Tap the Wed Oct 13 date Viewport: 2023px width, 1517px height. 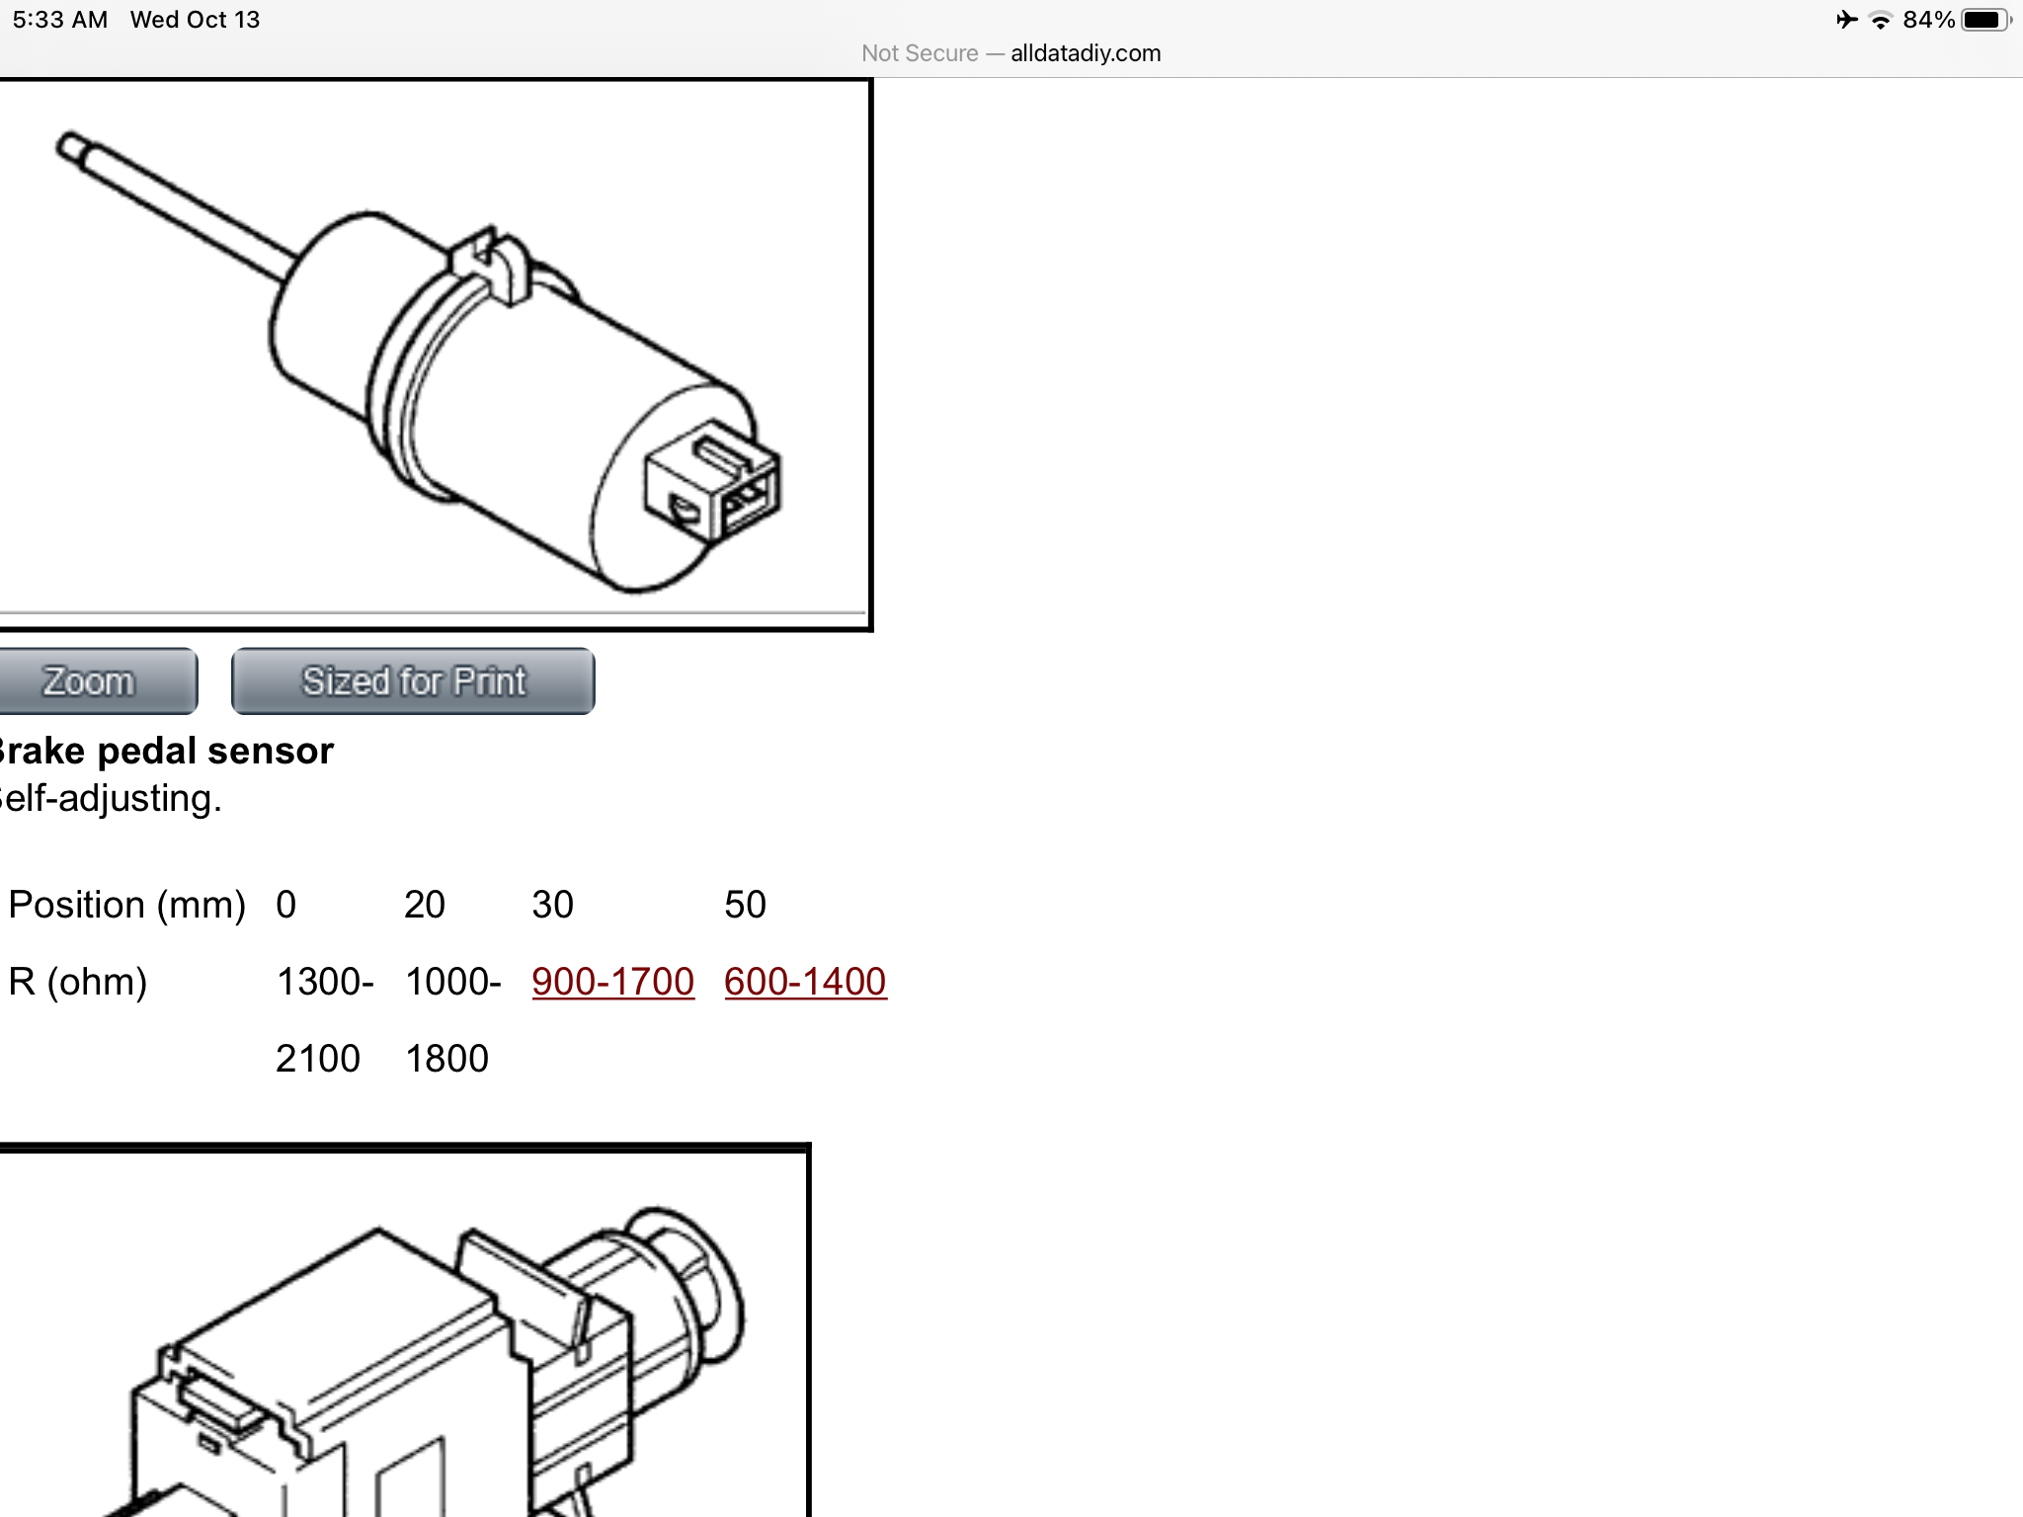tap(195, 20)
